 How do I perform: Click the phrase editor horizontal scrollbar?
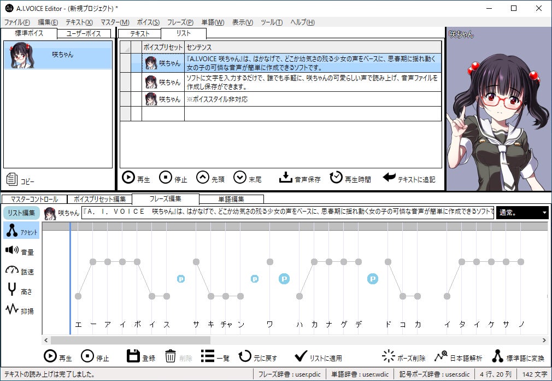(x=131, y=340)
